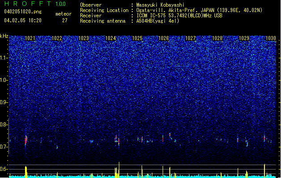Click the 1027 time marker

[x=190, y=38]
